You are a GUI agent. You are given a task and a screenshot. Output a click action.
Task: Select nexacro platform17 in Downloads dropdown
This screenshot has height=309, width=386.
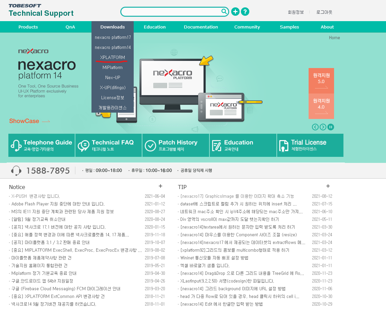tap(113, 38)
